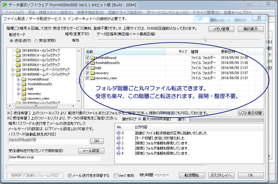Click the email field with iimori@iuec.co.jp
278x184 pixels.
(x=55, y=158)
